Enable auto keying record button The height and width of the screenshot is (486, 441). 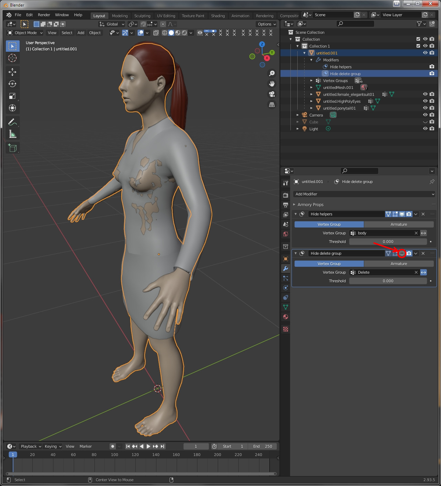(113, 446)
